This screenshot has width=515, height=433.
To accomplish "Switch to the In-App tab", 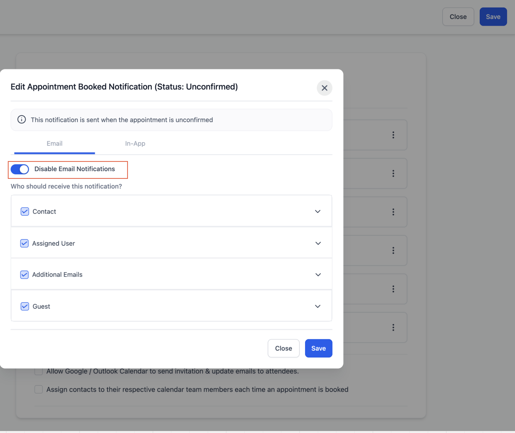I will 135,143.
